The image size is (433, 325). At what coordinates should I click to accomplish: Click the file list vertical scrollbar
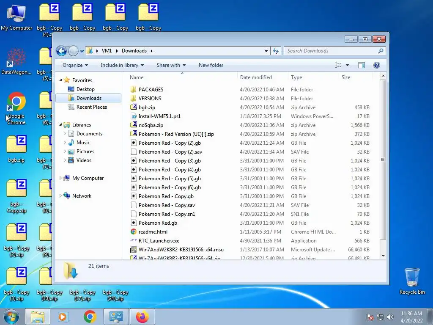[383, 160]
